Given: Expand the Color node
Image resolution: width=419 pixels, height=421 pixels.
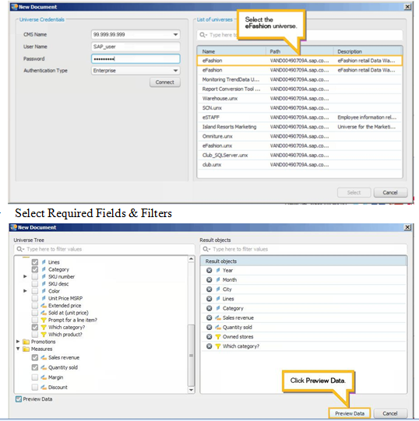Looking at the screenshot, I should pos(25,291).
